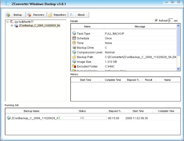Select the Schedule value Once

108,38
